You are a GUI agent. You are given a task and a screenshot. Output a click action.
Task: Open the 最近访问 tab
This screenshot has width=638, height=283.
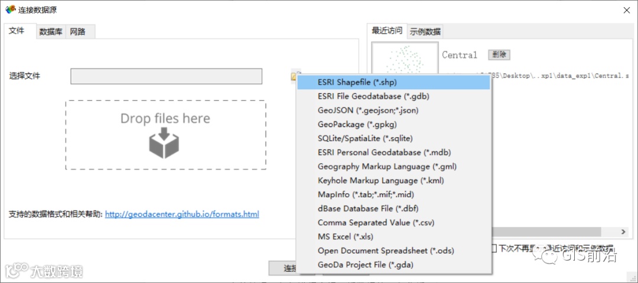coord(387,31)
